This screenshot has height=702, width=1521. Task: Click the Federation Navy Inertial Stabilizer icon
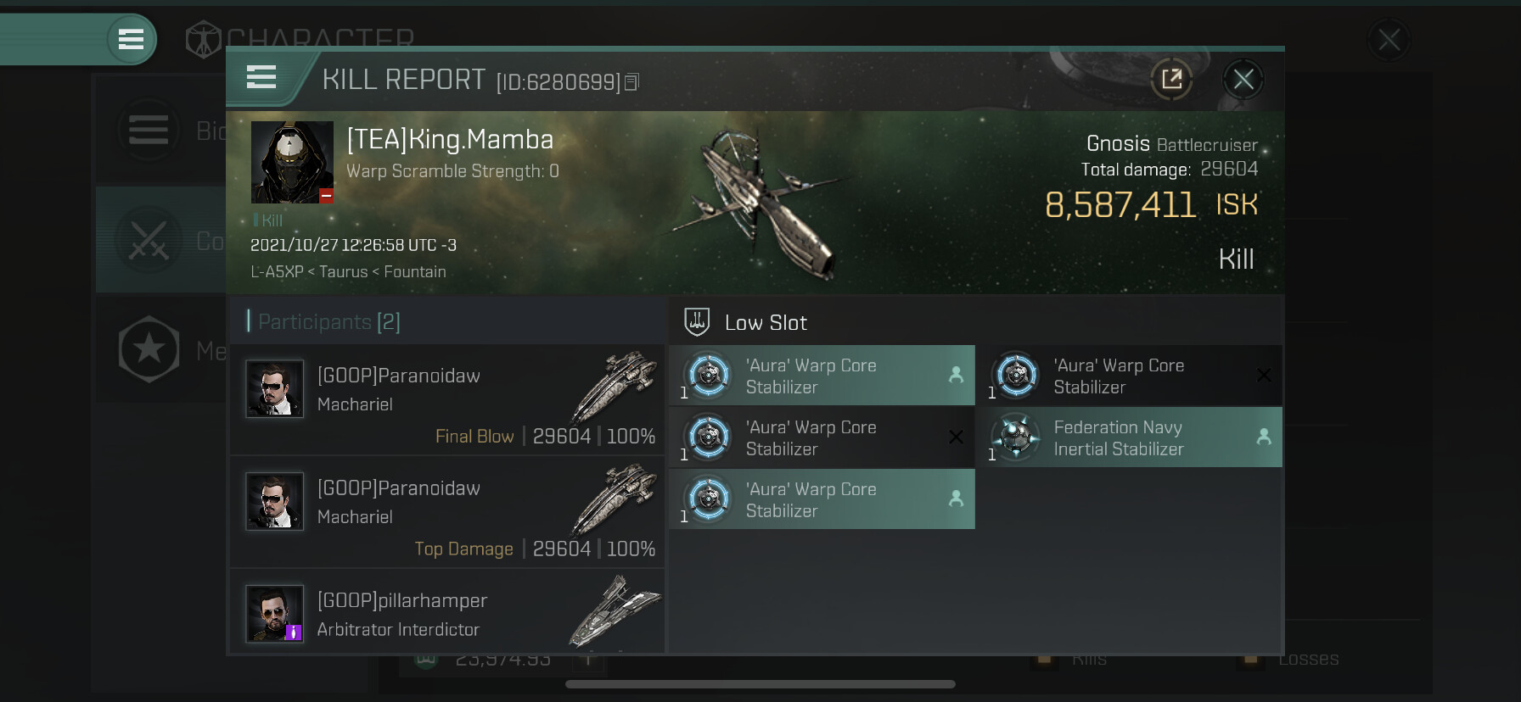click(x=1016, y=437)
